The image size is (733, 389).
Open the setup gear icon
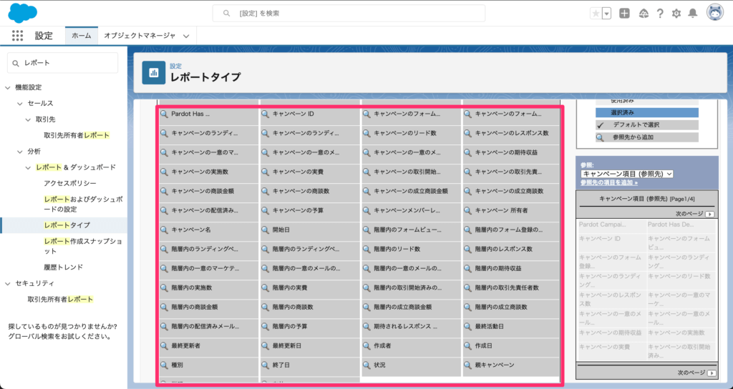tap(676, 14)
